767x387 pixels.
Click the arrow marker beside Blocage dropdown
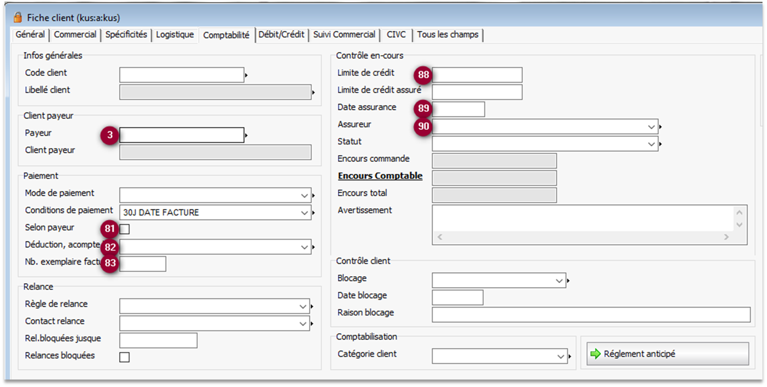(568, 281)
